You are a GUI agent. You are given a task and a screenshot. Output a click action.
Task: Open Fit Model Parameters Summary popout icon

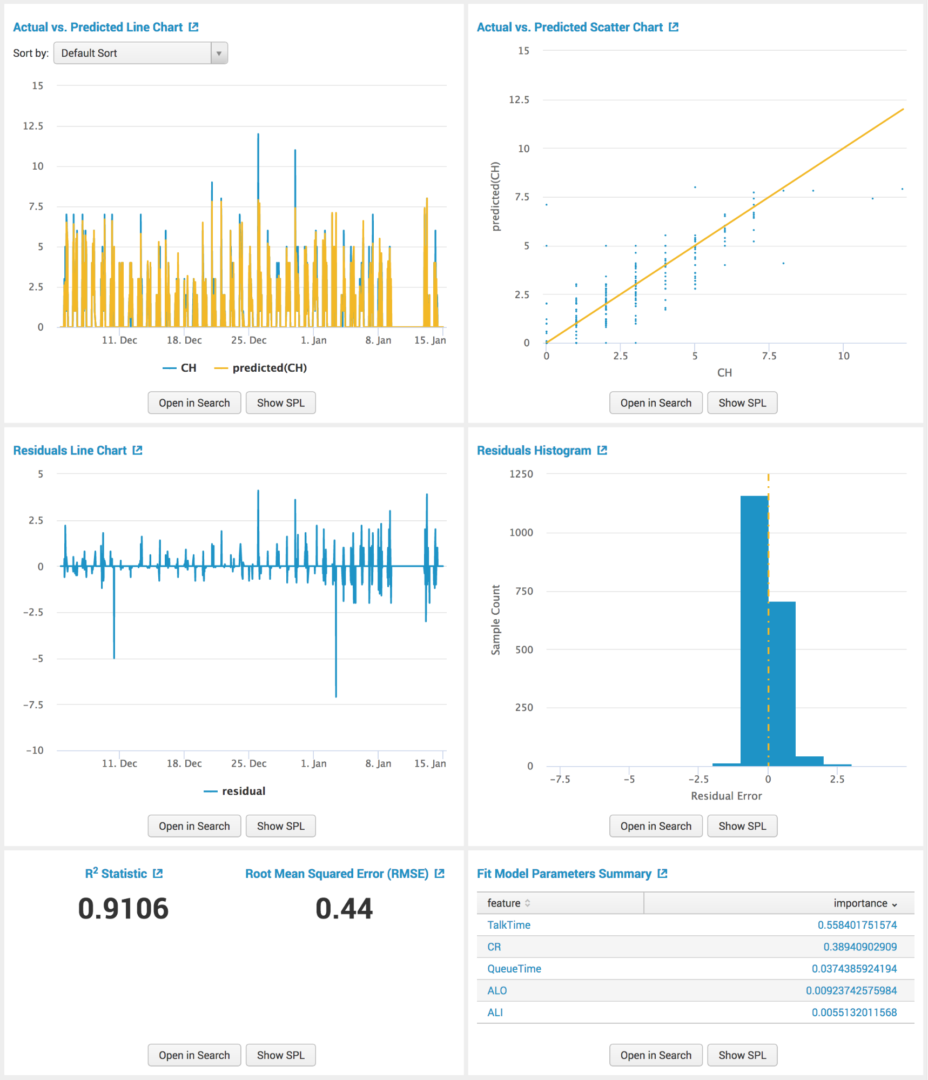(x=663, y=874)
